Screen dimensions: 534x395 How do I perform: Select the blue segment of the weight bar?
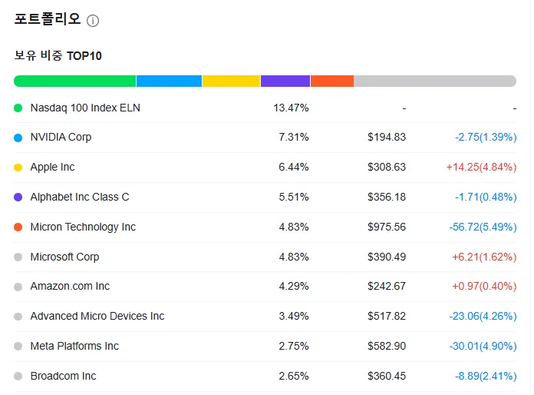(170, 81)
